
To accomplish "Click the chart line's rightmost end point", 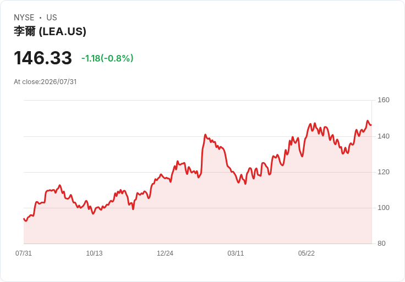I will [x=371, y=125].
